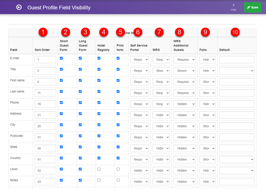The height and width of the screenshot is (189, 266).
Task: Select the Default input for Postcode
Action: 236,137
